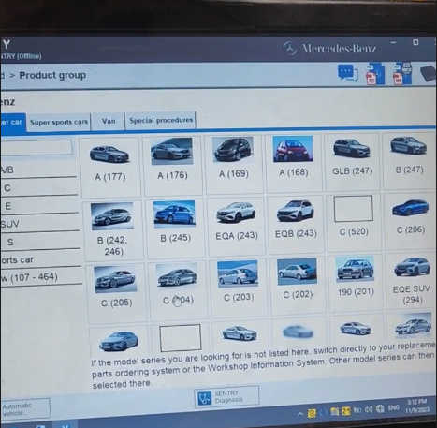Screen dimensions: 437x428
Task: Go to the Special procedures tab
Action: (x=161, y=120)
